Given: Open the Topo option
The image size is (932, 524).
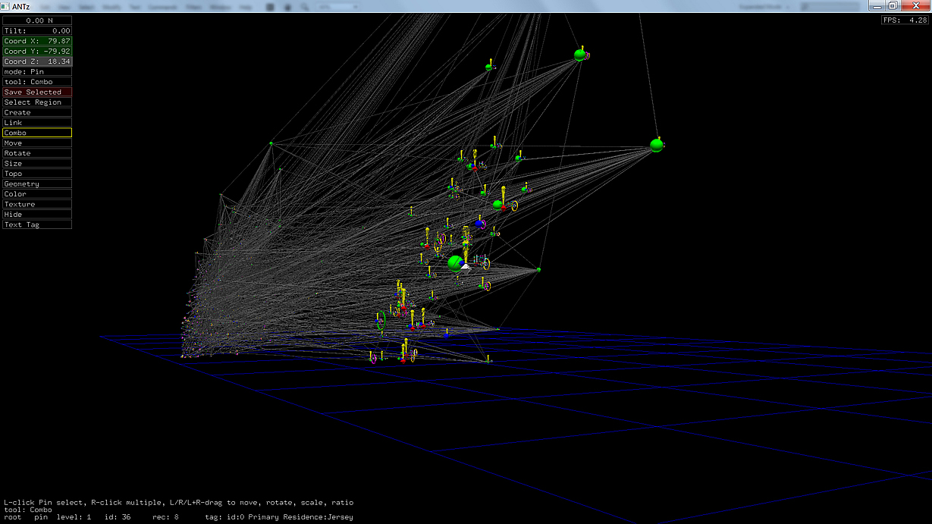Looking at the screenshot, I should point(37,174).
